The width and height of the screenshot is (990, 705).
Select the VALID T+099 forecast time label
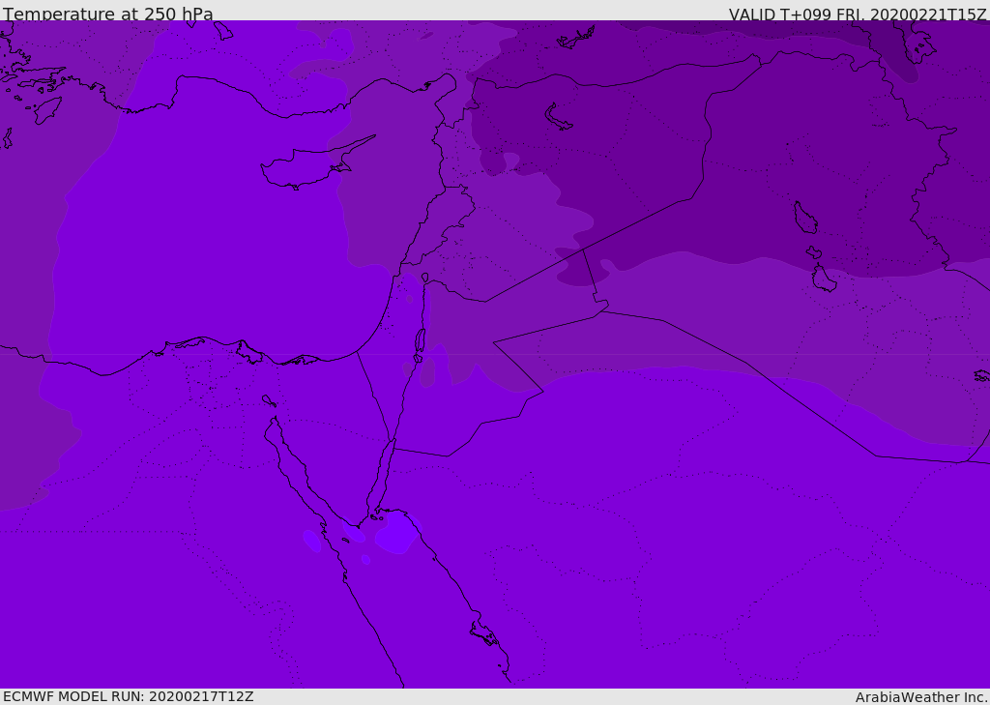[857, 15]
